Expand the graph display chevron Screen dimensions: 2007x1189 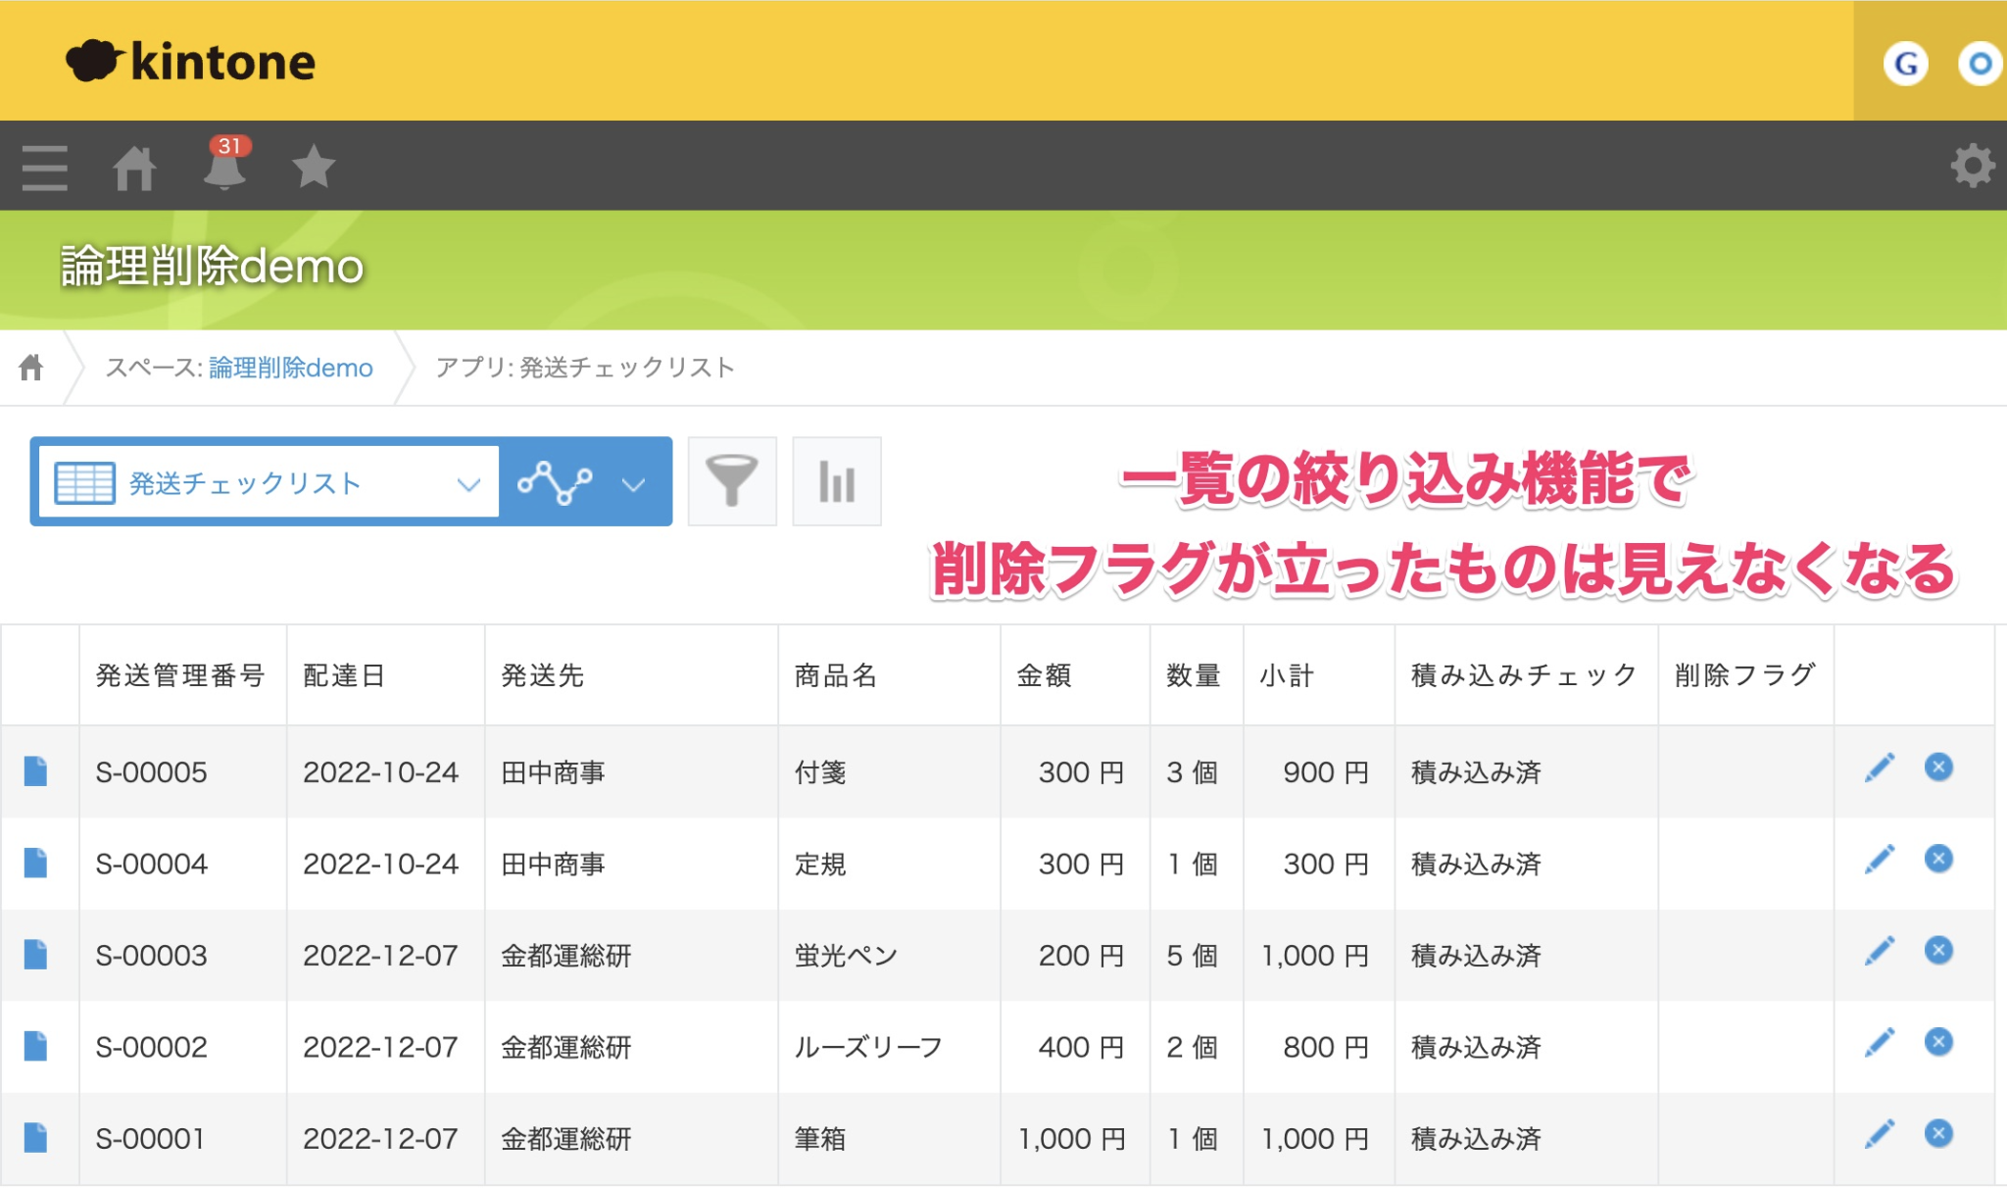(x=633, y=481)
